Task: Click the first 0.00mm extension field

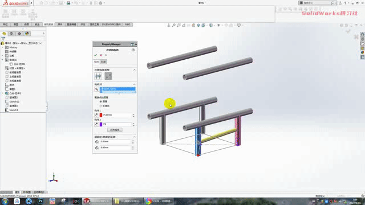Action: pos(116,142)
